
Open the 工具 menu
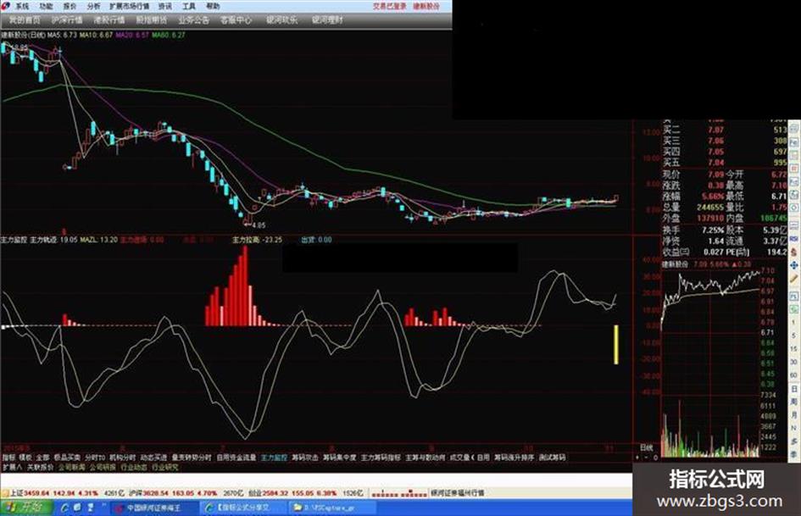[x=189, y=7]
